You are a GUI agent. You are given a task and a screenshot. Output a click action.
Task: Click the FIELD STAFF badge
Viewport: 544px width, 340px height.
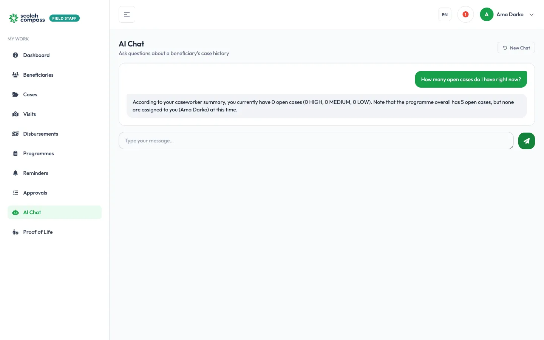pos(64,18)
